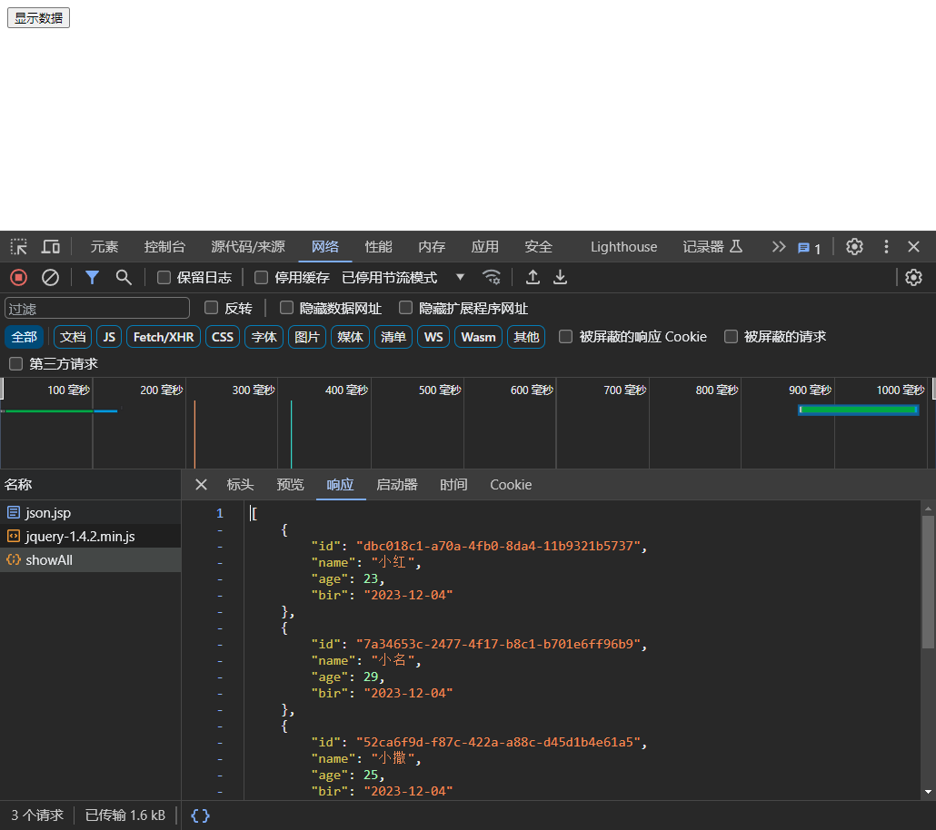Filter requests by Fetch/XHR type

(x=164, y=337)
